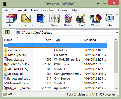Click the 'Configuration setti...' type cell
Image resolution: width=121 pixels, height=99 pixels.
point(67,74)
